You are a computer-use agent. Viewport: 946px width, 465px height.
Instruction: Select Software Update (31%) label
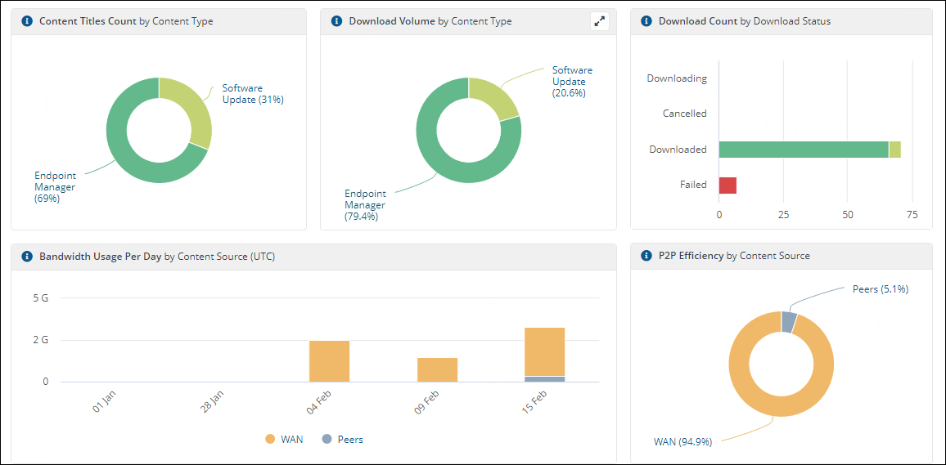(x=252, y=94)
